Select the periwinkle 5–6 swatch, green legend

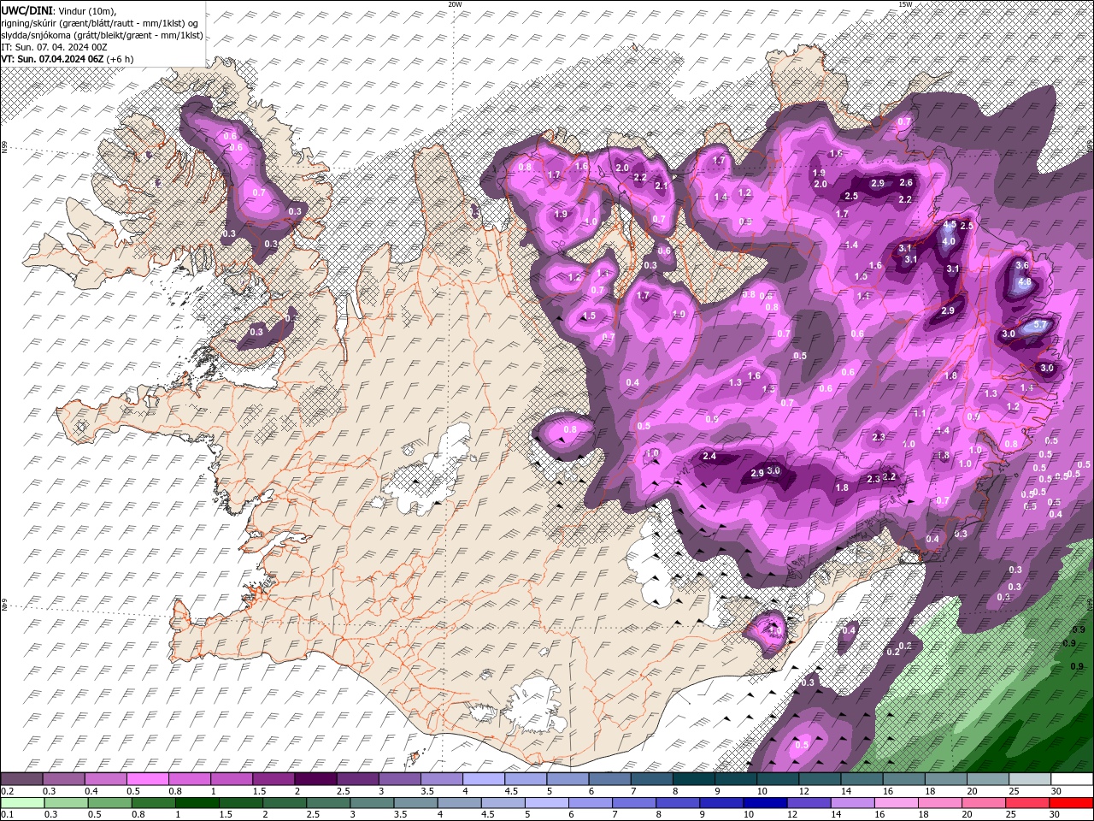tap(547, 803)
